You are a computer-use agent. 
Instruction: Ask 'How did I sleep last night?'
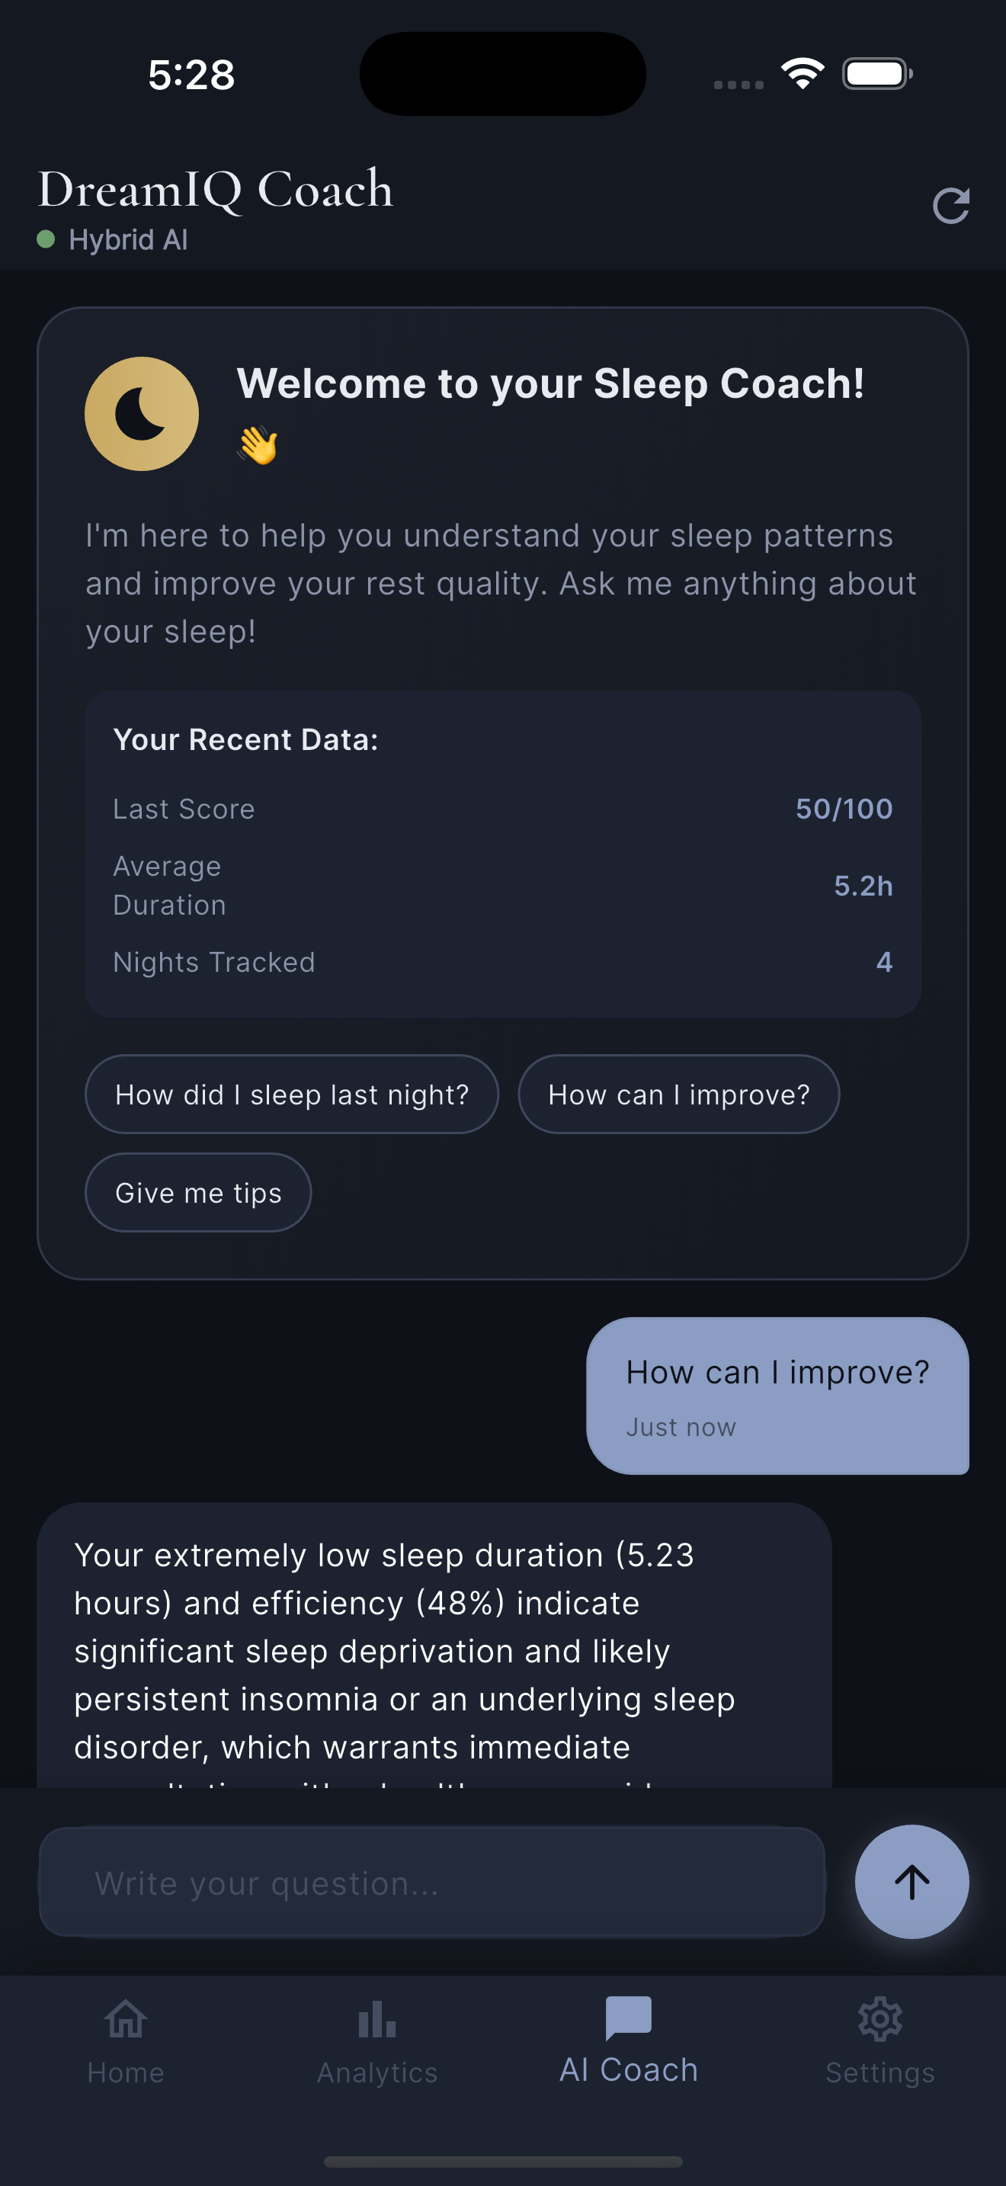(292, 1094)
